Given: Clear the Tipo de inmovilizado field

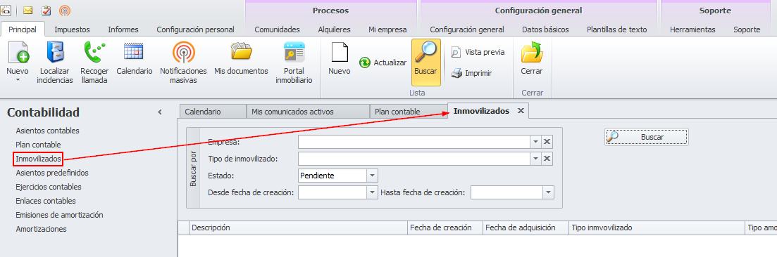Looking at the screenshot, I should (547, 159).
